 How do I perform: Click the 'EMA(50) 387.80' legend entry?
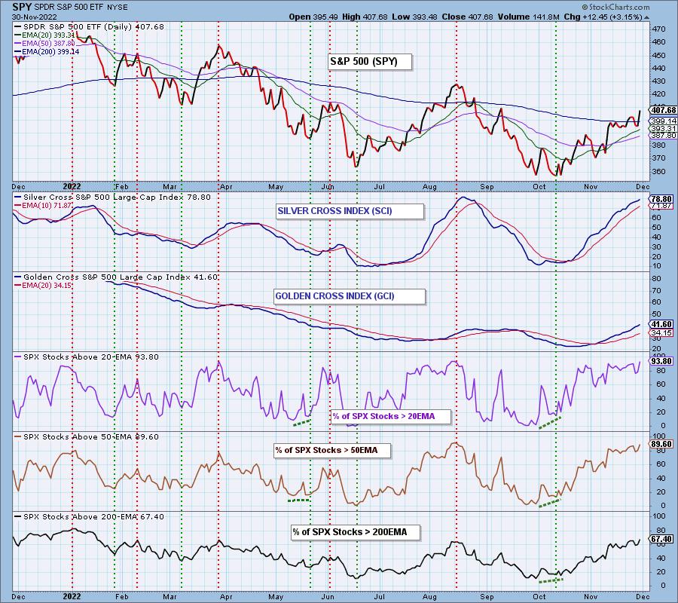[x=45, y=43]
